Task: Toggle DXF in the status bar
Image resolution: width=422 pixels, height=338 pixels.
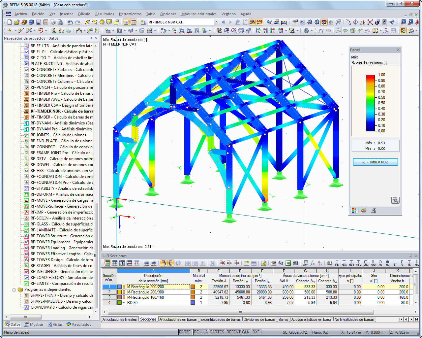Action: pyautogui.click(x=256, y=332)
